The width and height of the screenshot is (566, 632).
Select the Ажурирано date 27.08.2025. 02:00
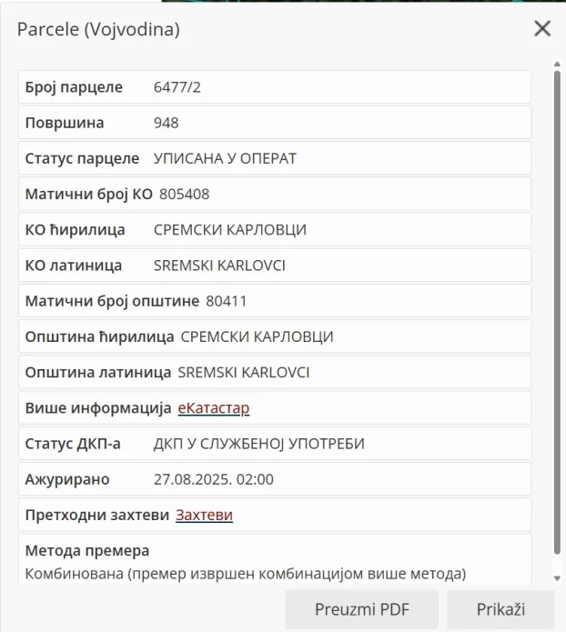click(214, 479)
